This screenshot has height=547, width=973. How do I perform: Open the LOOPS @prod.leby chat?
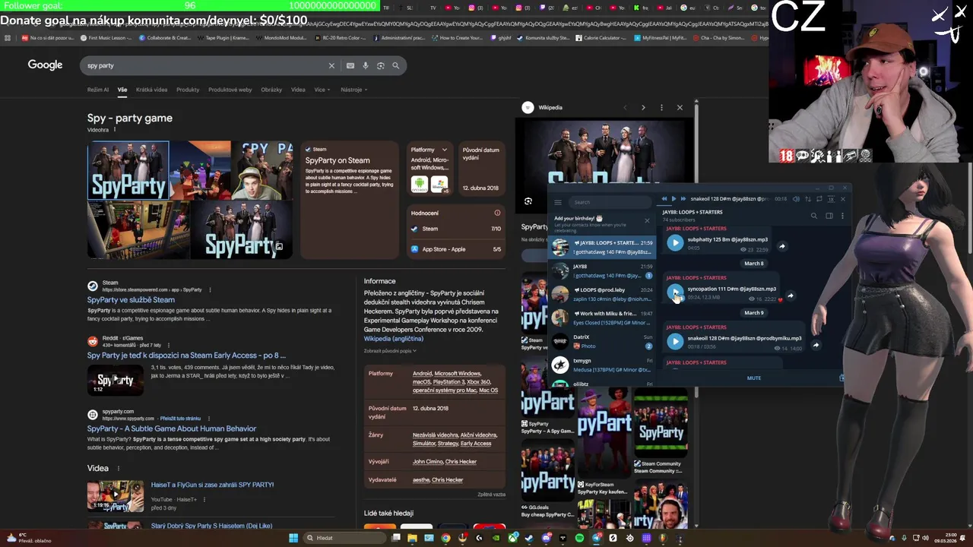point(601,294)
